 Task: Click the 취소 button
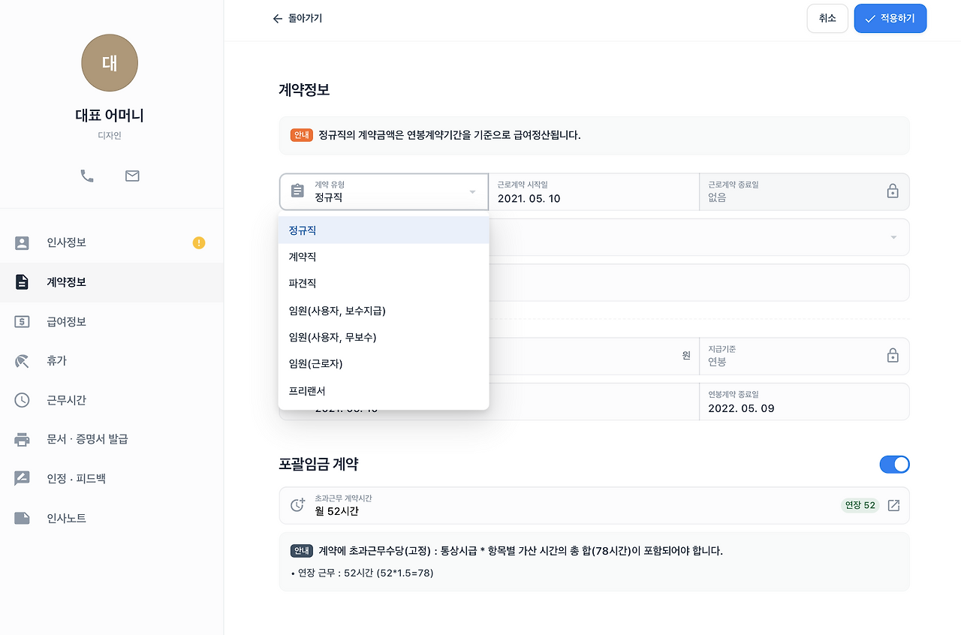click(827, 19)
